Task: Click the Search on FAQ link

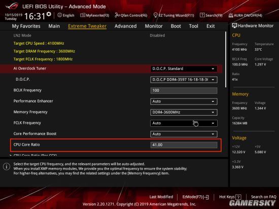Action: pos(263,197)
